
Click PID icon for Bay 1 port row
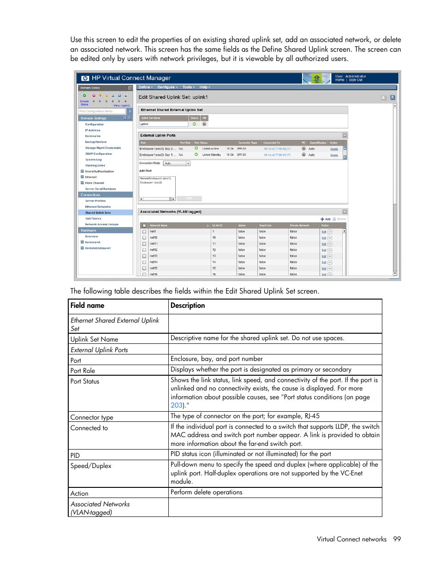point(303,155)
